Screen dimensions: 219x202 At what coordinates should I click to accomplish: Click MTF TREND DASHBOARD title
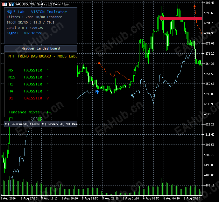43,56
